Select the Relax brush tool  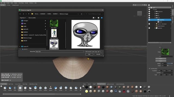pyautogui.click(x=15, y=88)
